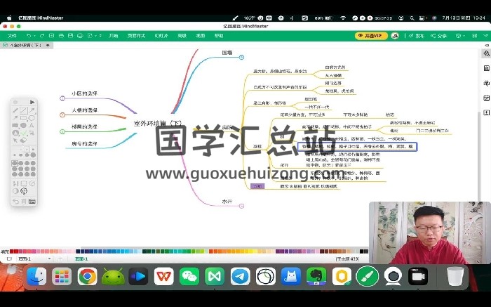Pick the dark blue swatch in the color bar
Image resolution: width=491 pixels, height=307 pixels.
[x=78, y=252]
